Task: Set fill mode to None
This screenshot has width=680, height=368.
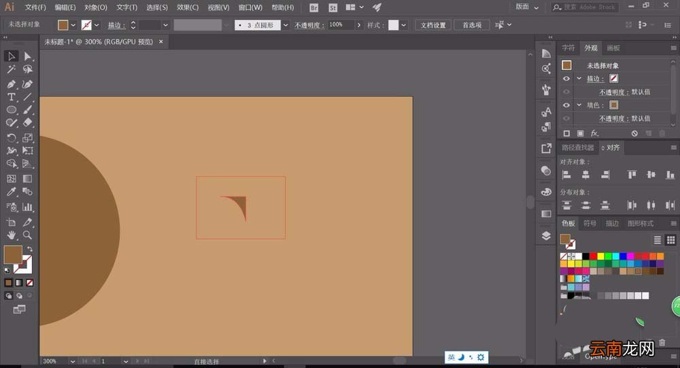Action: pos(29,283)
